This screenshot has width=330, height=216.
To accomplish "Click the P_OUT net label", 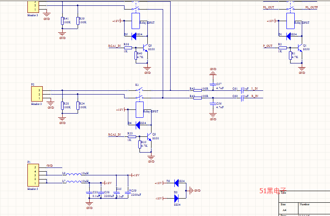I will [268, 46].
